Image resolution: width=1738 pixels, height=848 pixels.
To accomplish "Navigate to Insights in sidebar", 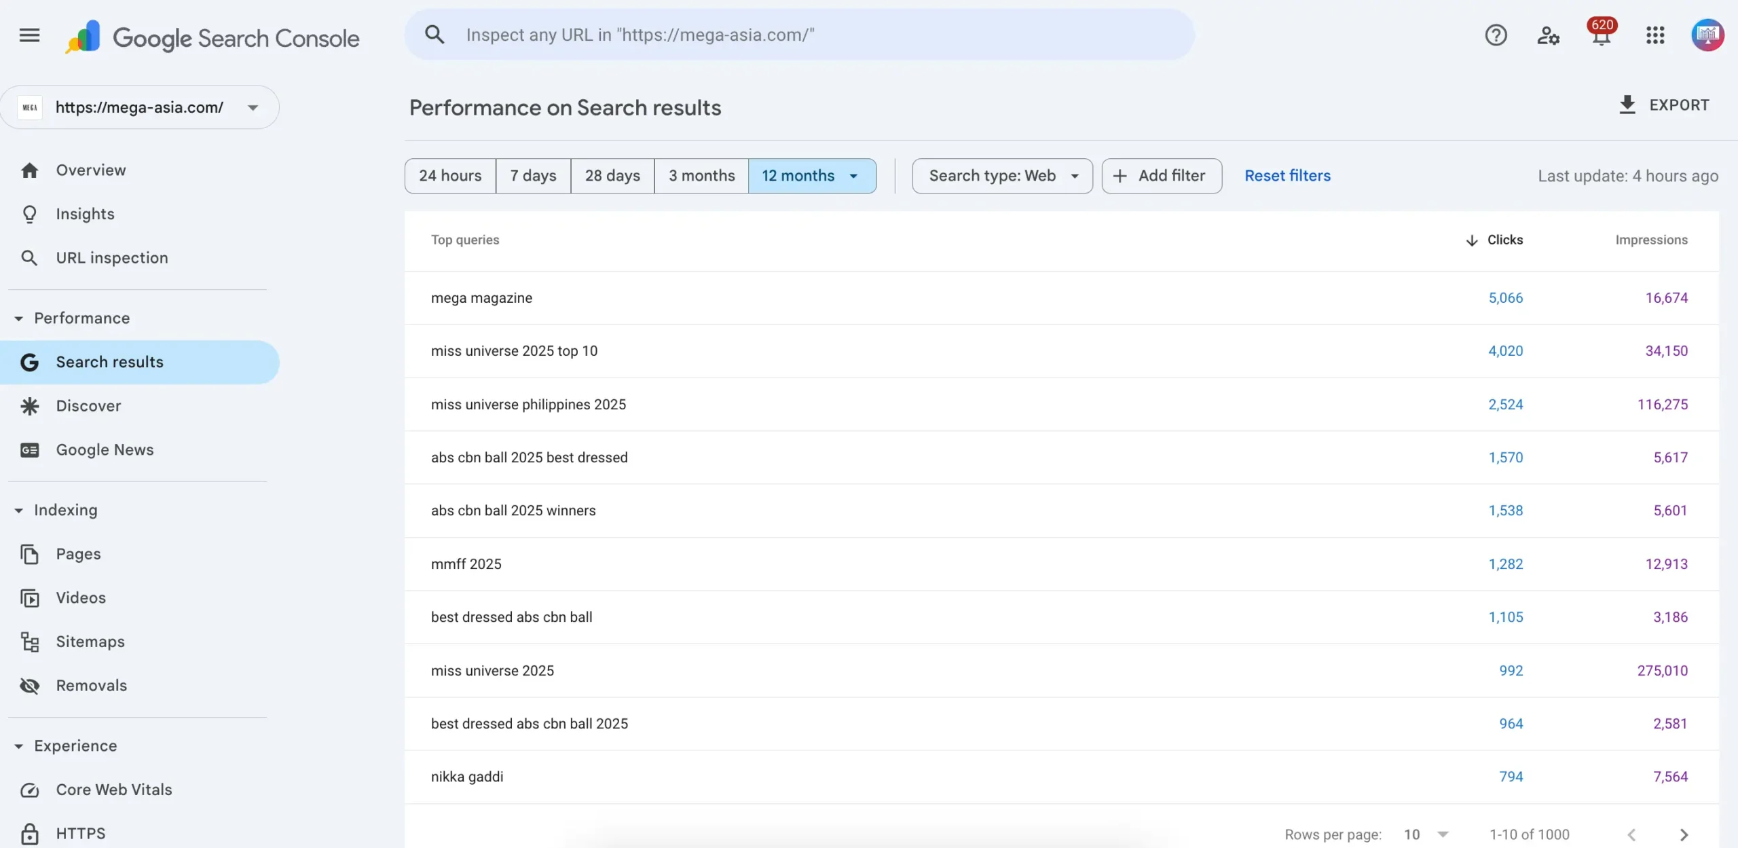I will (86, 214).
